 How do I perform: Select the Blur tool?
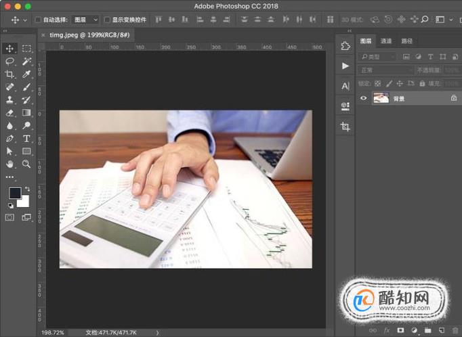pyautogui.click(x=9, y=126)
